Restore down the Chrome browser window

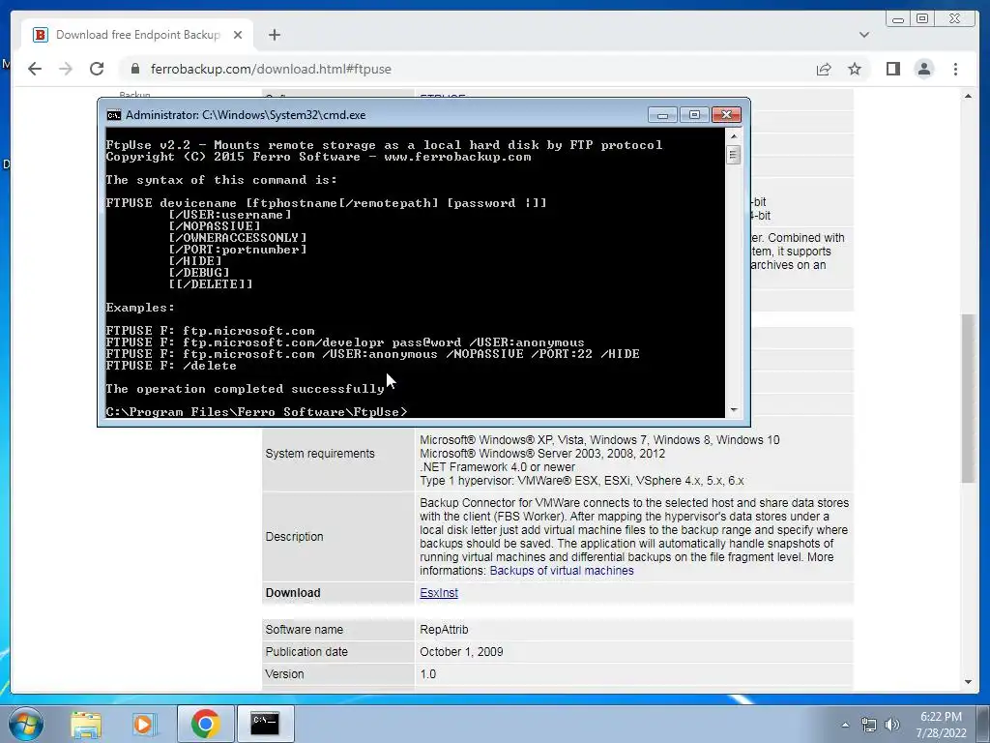click(922, 19)
